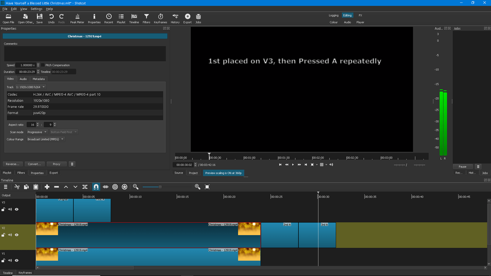Append clip with the plus icon
The width and height of the screenshot is (491, 276).
[x=47, y=187]
